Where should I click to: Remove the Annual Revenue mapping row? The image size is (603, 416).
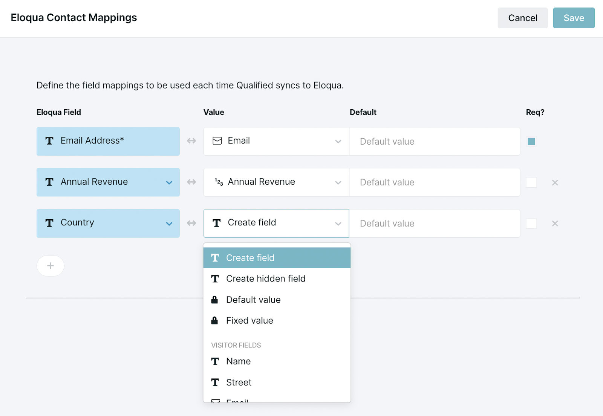(555, 182)
